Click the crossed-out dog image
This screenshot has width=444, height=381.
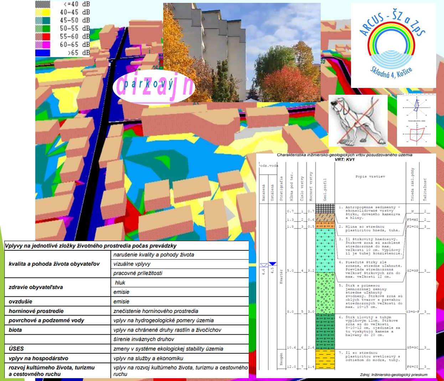357,120
